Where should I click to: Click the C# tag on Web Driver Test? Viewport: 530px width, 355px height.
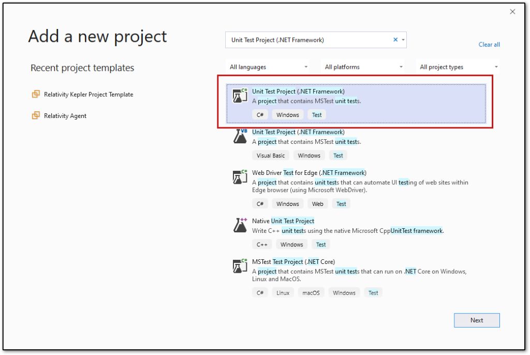(260, 204)
